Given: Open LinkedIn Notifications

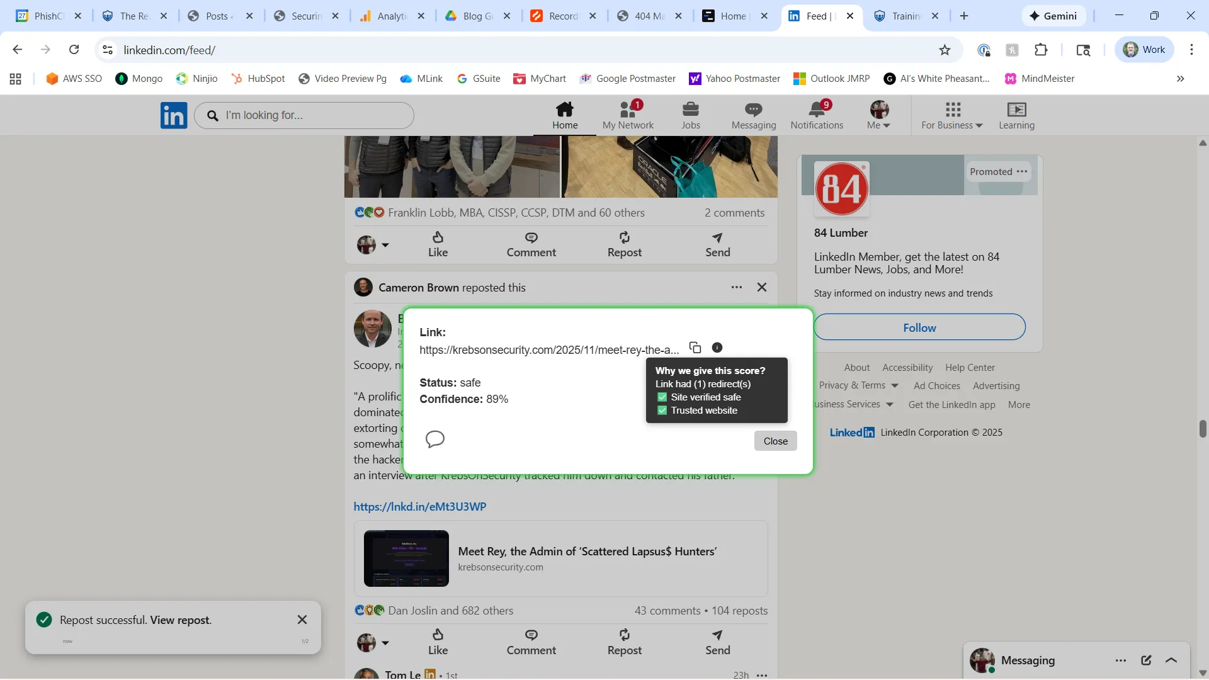Looking at the screenshot, I should pos(816,115).
